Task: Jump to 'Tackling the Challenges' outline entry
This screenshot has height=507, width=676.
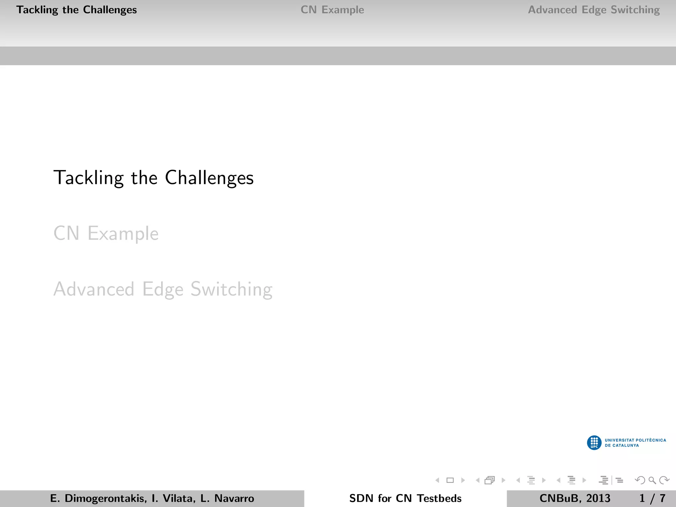Action: click(153, 178)
